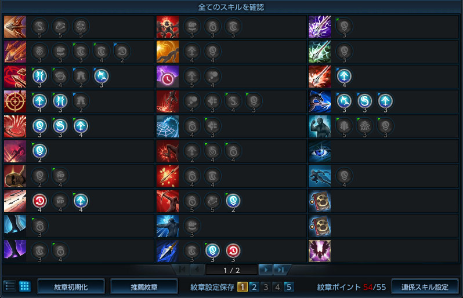The image size is (463, 298).
Task: Enable the skull glyph on first skill
Action: pos(81,26)
